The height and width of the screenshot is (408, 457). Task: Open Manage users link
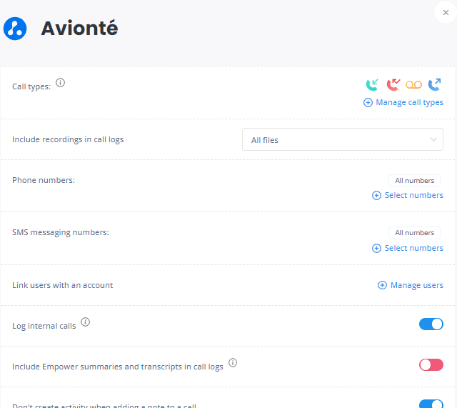tap(411, 285)
